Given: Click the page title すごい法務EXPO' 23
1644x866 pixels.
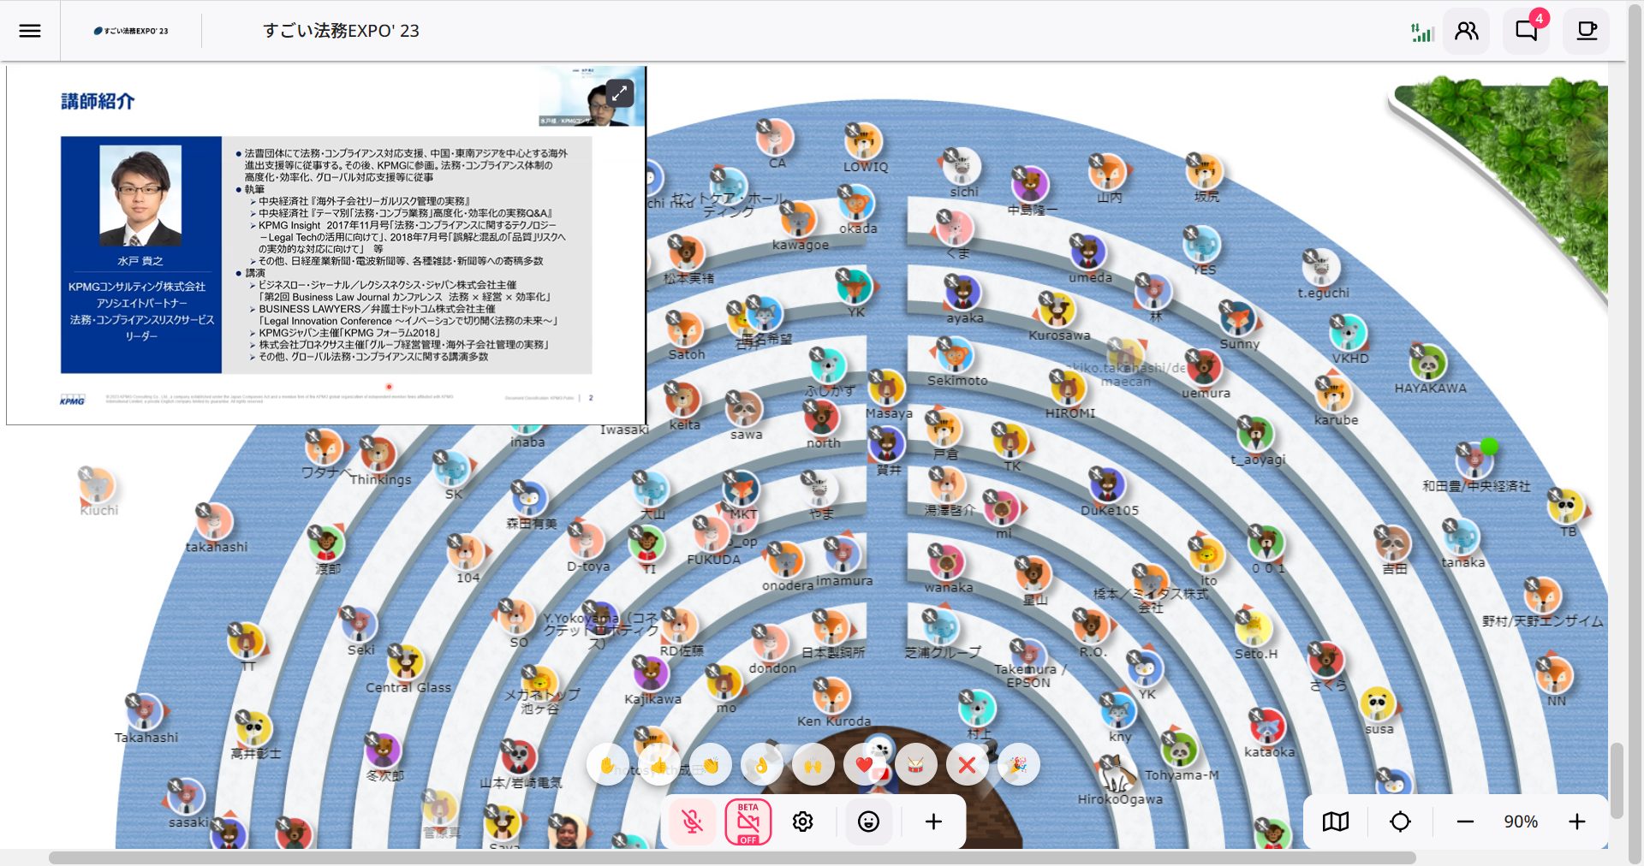Looking at the screenshot, I should click(x=341, y=31).
